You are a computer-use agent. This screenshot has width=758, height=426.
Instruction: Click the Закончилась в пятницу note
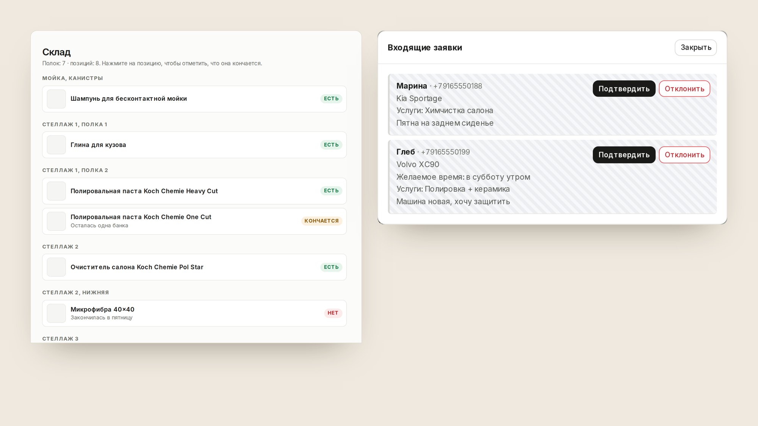[x=102, y=318]
